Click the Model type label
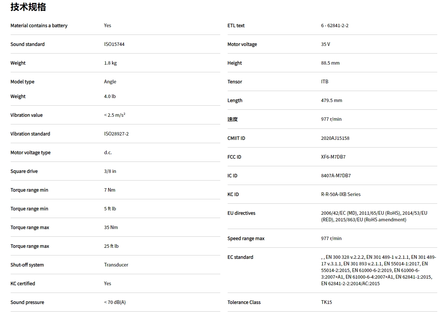445x312 pixels. tap(22, 82)
